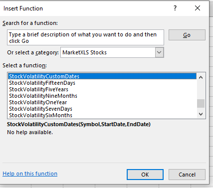Click the Cancel button

point(187,175)
